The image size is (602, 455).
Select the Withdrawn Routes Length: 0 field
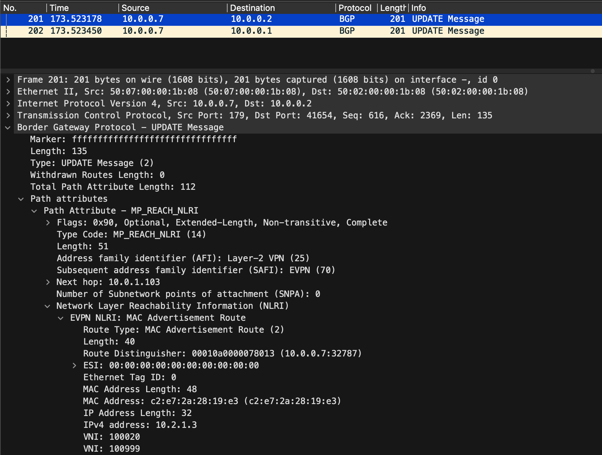tap(98, 175)
